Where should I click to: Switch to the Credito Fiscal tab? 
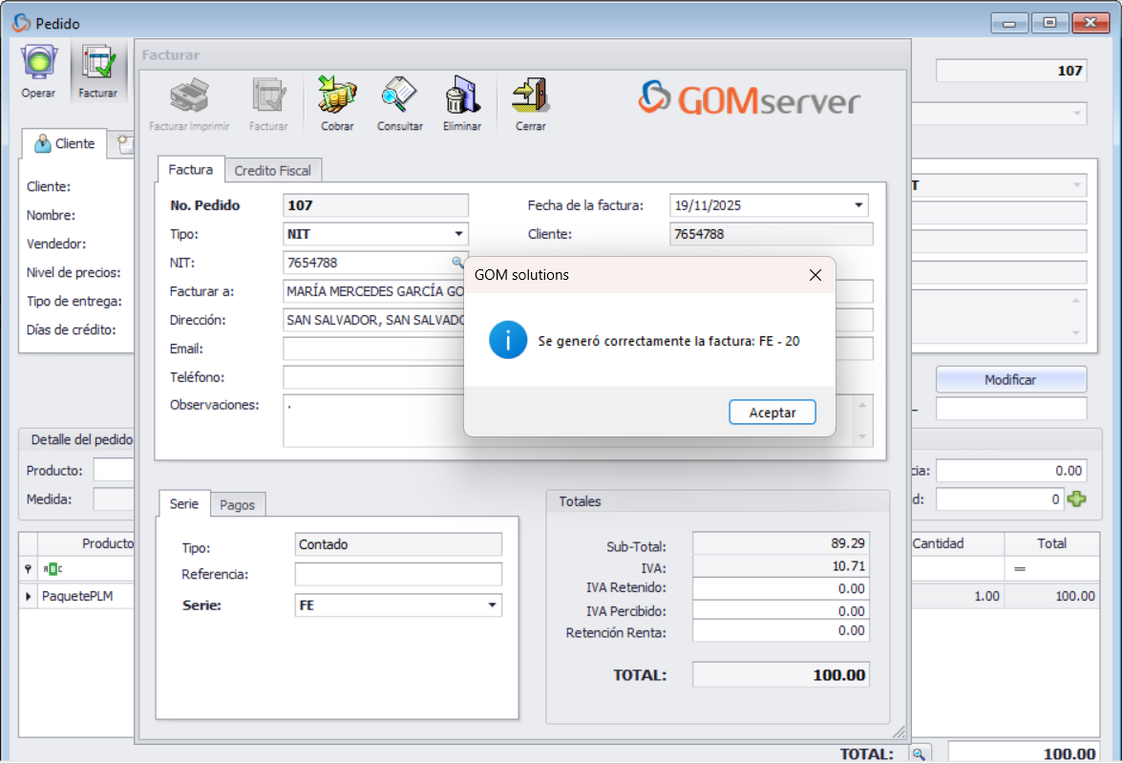click(x=274, y=170)
